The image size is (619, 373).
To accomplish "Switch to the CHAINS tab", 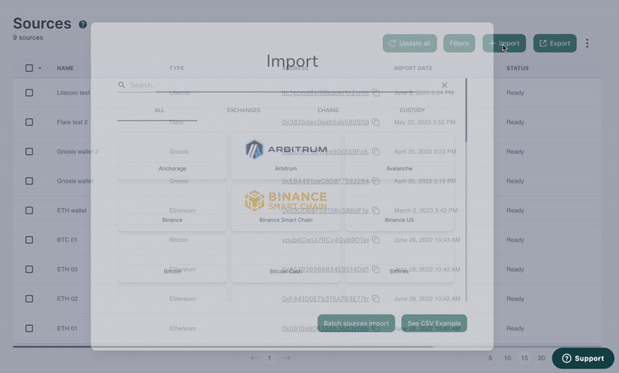I will tap(328, 111).
